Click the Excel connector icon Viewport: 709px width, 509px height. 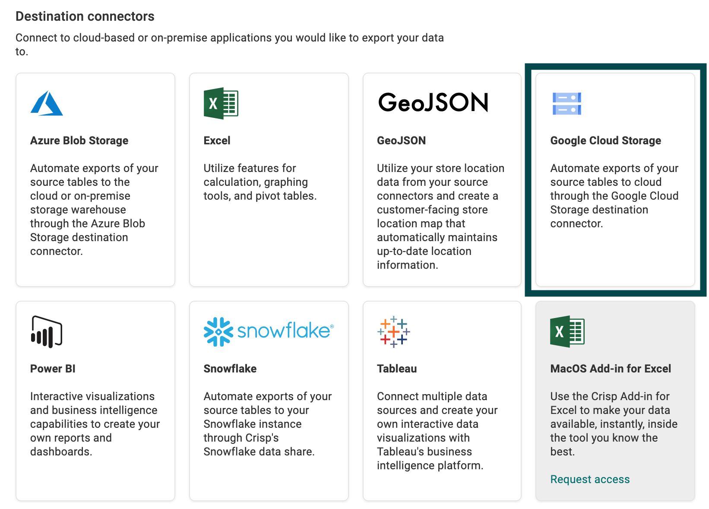221,103
